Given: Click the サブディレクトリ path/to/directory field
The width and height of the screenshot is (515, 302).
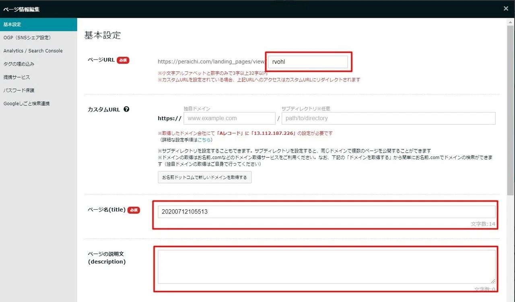Looking at the screenshot, I should point(388,118).
